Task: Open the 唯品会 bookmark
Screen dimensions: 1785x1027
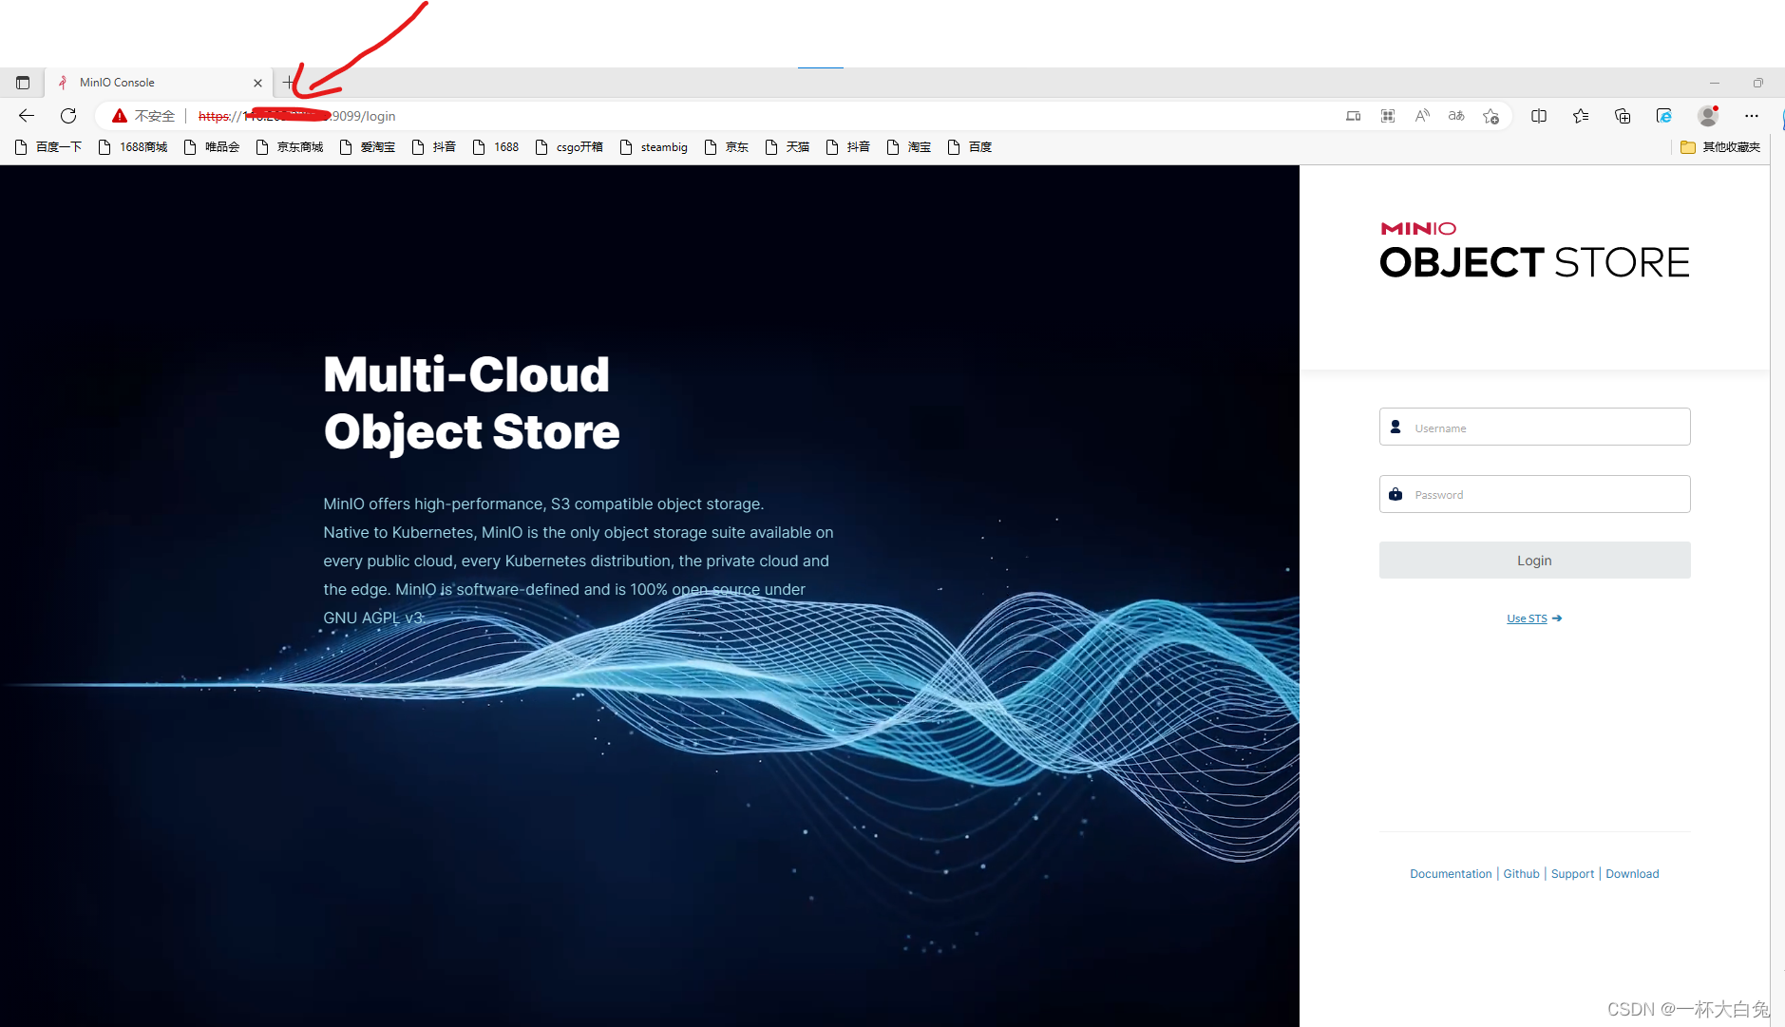Action: click(212, 147)
